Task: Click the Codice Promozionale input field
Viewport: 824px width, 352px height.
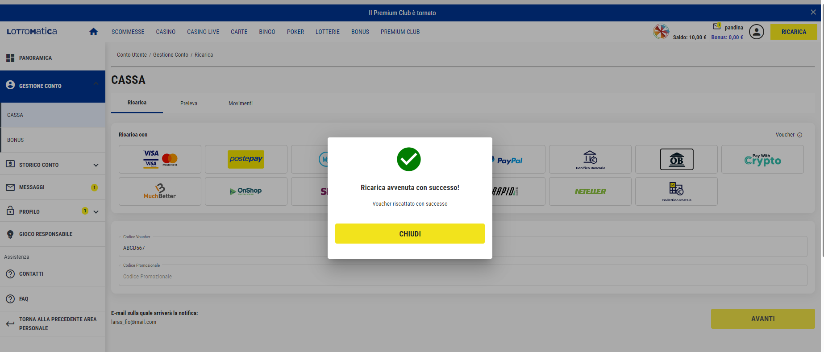Action: coord(462,277)
